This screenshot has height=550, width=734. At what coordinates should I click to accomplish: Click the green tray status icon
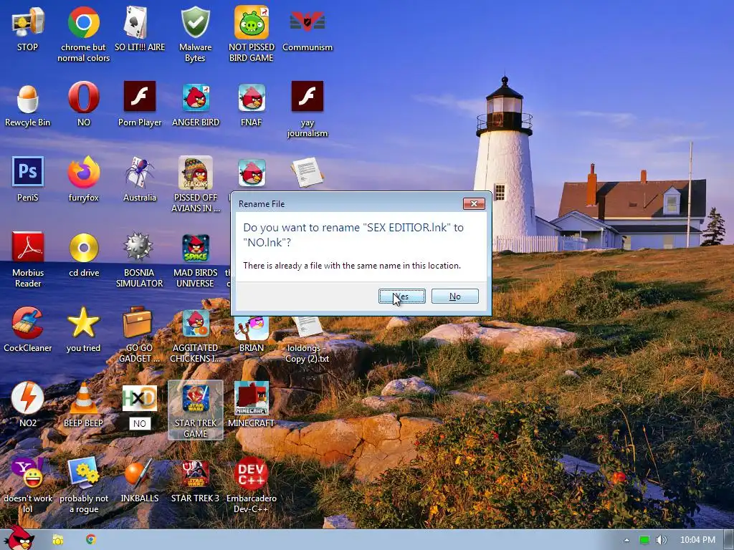(x=644, y=540)
